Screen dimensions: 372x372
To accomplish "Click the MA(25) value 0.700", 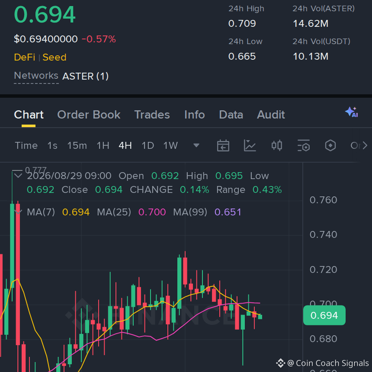I will pos(152,212).
